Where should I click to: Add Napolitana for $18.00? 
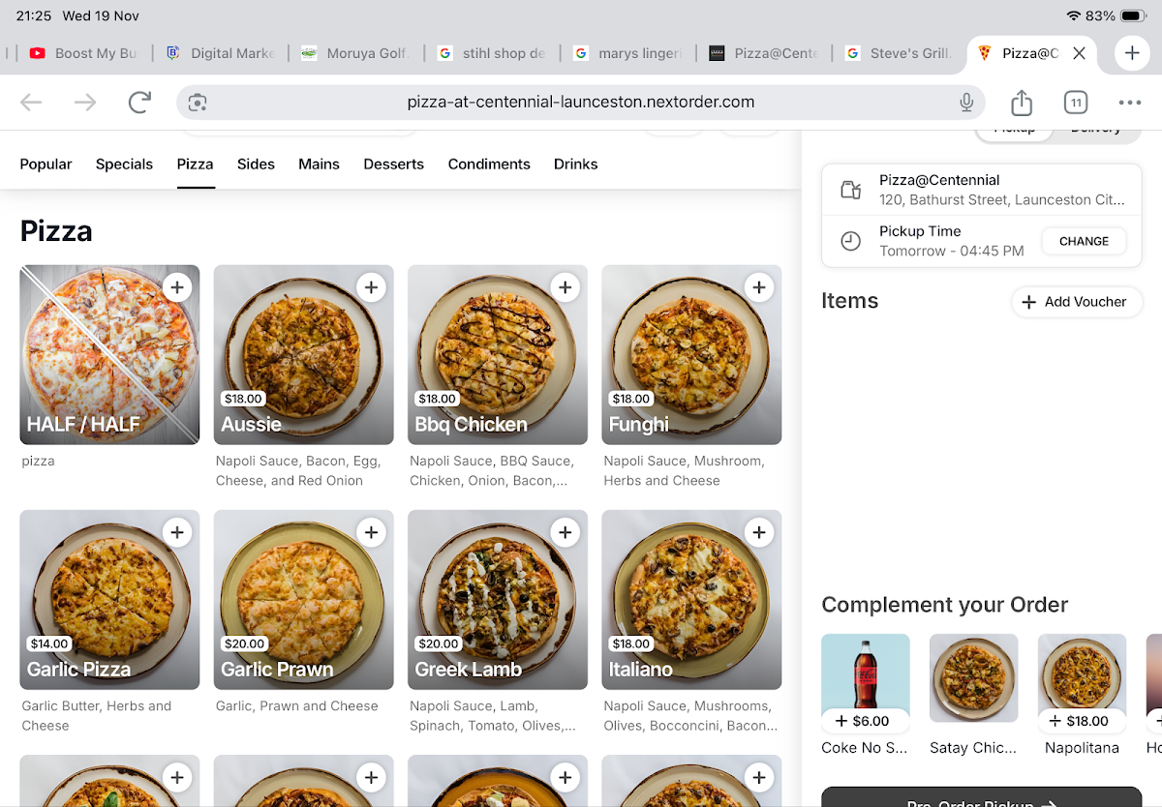(x=1083, y=721)
